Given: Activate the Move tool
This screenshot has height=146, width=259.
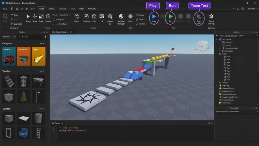Looking at the screenshot, I should pos(35,18).
